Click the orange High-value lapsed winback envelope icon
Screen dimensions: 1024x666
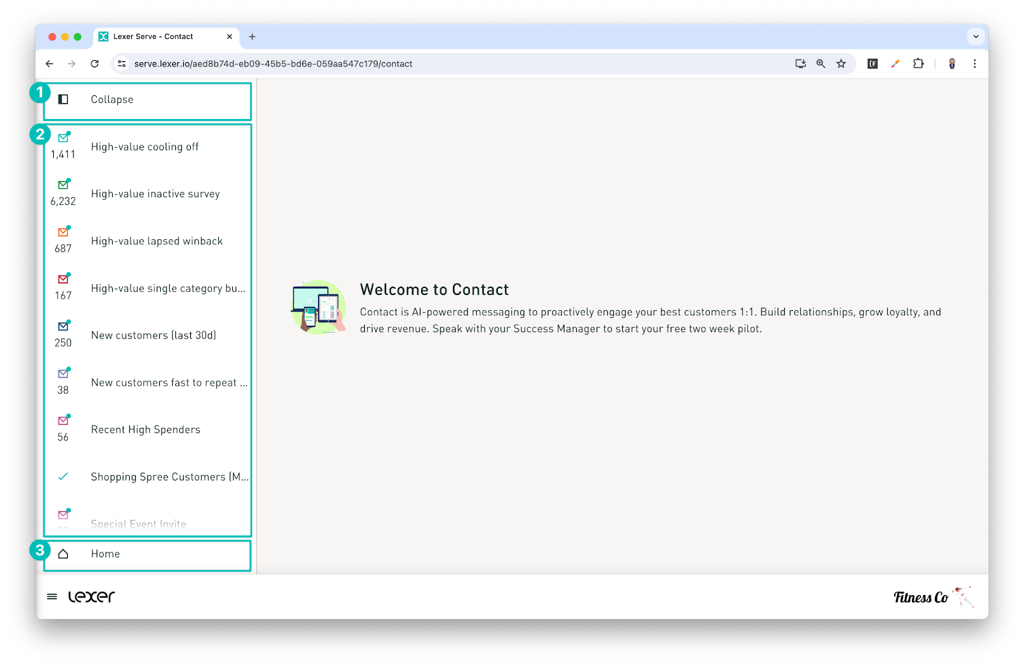pos(63,232)
